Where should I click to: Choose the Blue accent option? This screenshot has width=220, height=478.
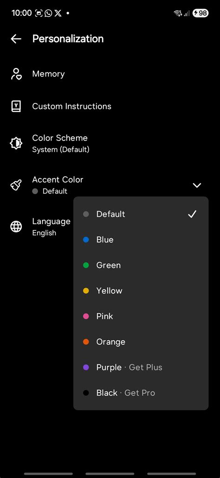(141, 240)
